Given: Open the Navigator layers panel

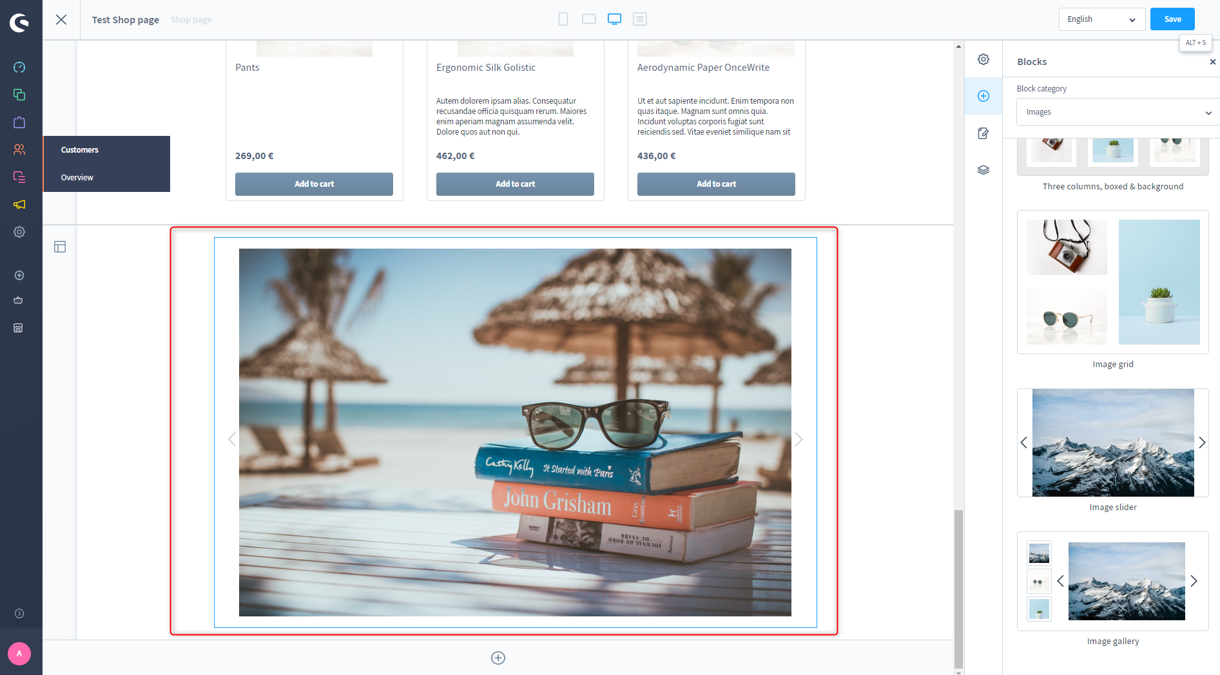Looking at the screenshot, I should click(x=983, y=169).
